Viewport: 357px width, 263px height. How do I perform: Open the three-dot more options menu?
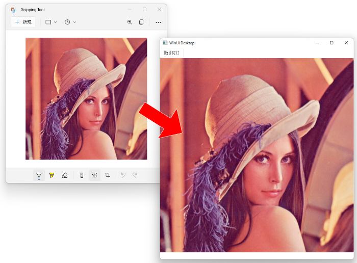(158, 22)
